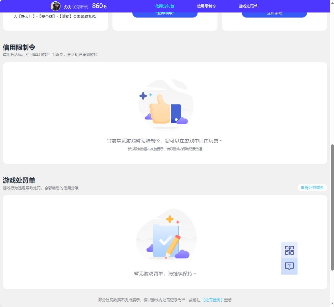Click text 入【新大厅】-【安全站】-【活动】页面领取礼包

pyautogui.click(x=54, y=17)
